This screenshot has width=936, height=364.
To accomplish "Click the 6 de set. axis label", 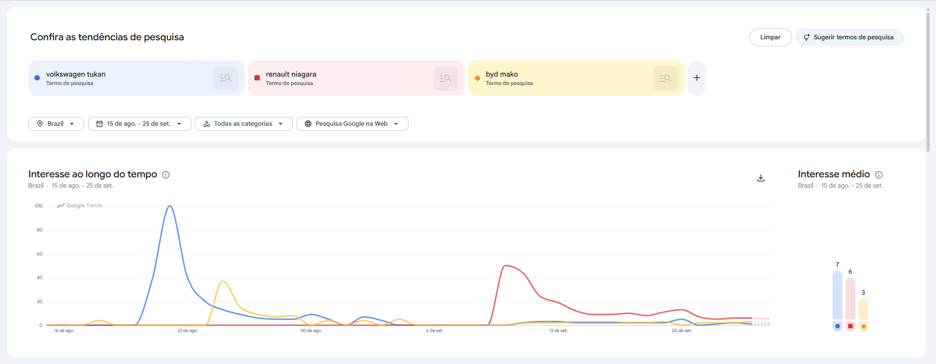I will pos(435,331).
